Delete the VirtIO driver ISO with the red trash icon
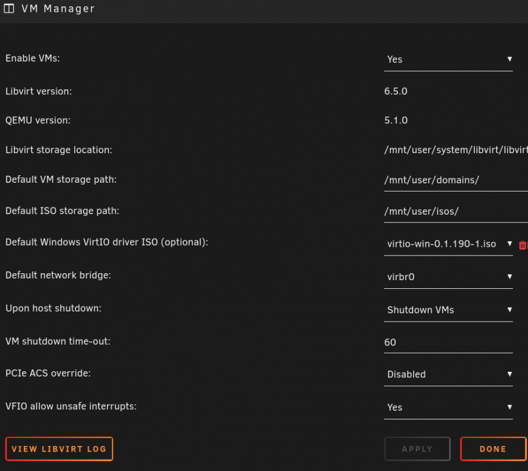The width and height of the screenshot is (528, 471). [x=522, y=245]
